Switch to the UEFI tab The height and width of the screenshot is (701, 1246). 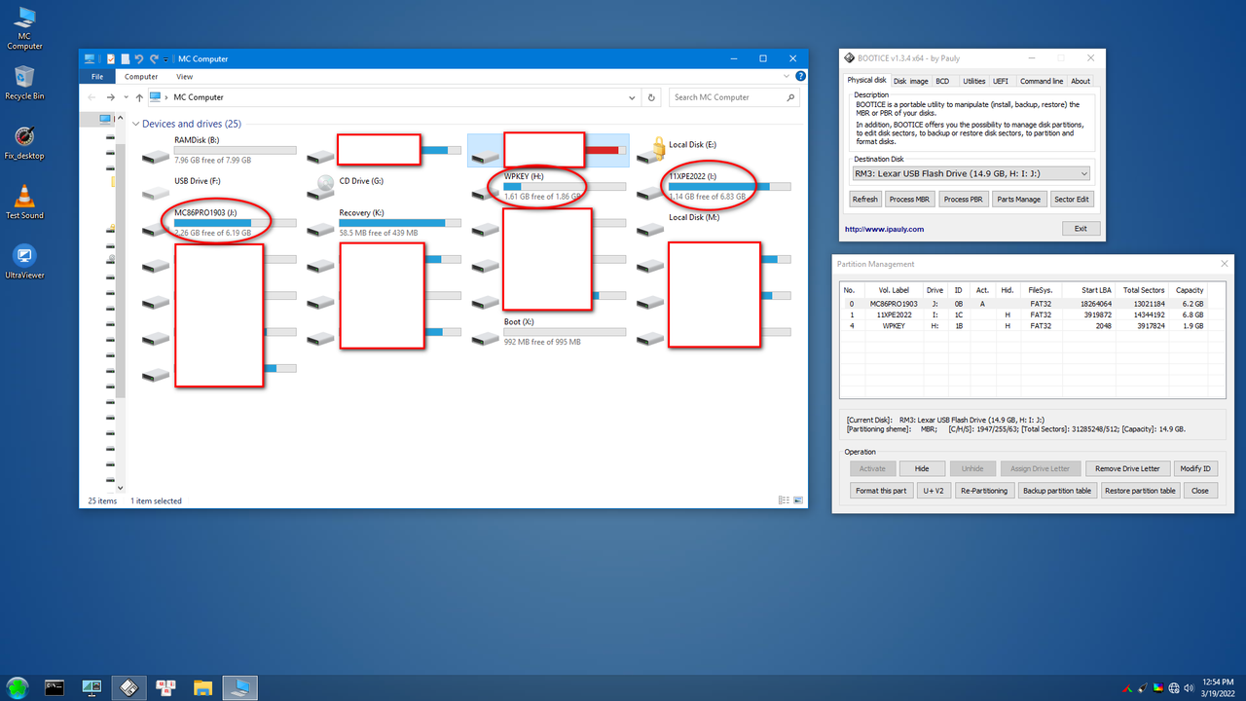1001,81
